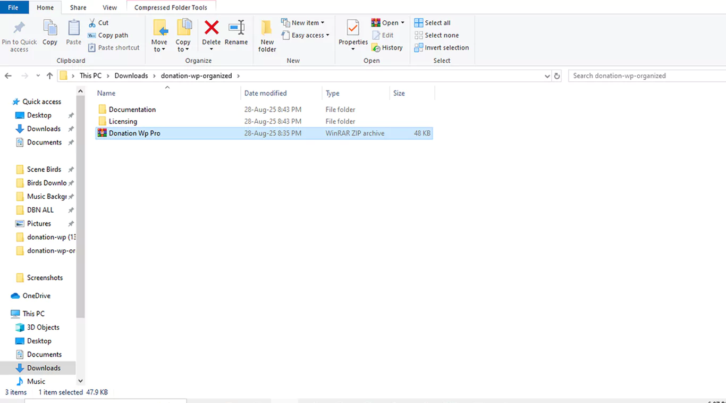Create a New folder from ribbon
The width and height of the screenshot is (726, 403).
[x=267, y=35]
